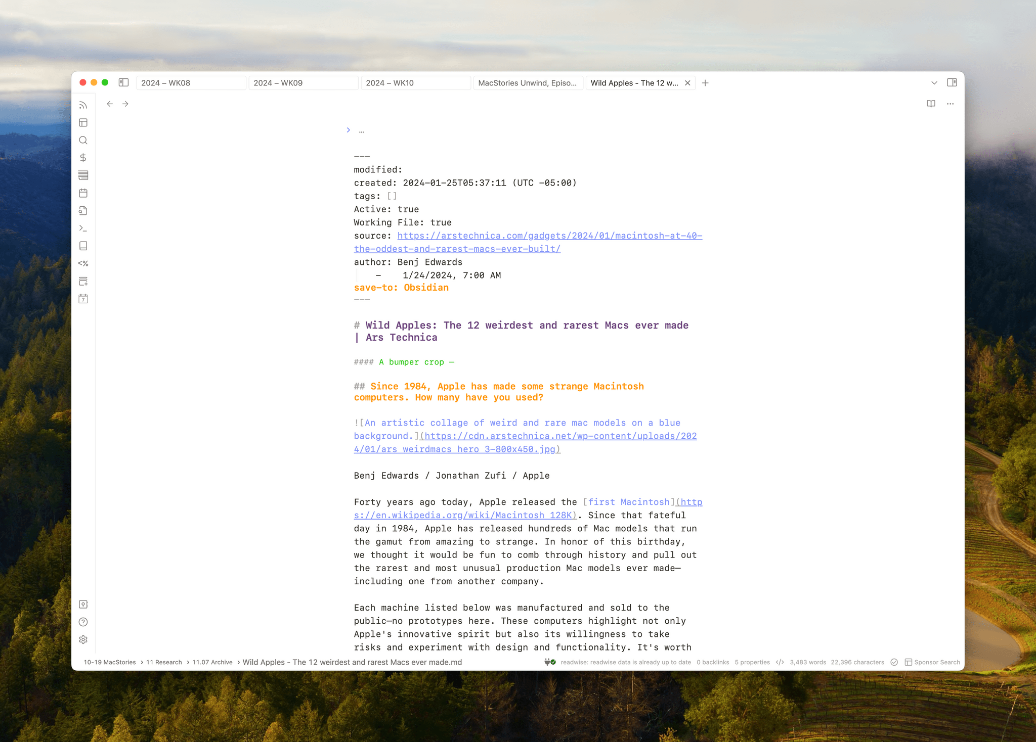Click the 0 backlinks status item
1036x742 pixels.
713,662
